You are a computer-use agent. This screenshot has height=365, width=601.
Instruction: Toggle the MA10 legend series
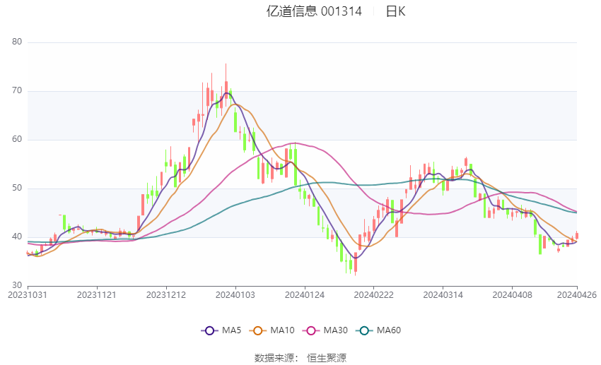click(272, 330)
